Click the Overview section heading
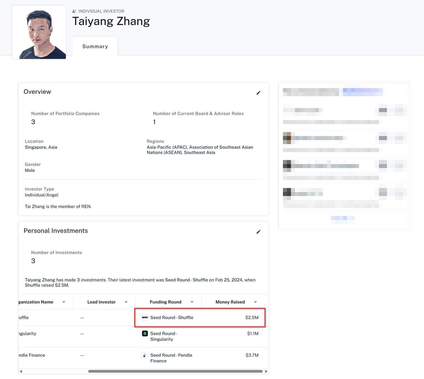Image resolution: width=424 pixels, height=379 pixels. tap(37, 92)
